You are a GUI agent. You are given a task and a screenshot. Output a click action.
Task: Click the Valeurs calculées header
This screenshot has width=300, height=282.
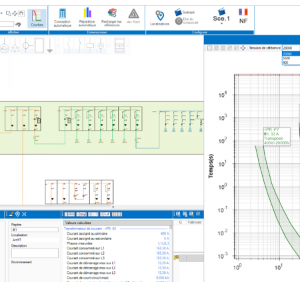[x=118, y=223]
